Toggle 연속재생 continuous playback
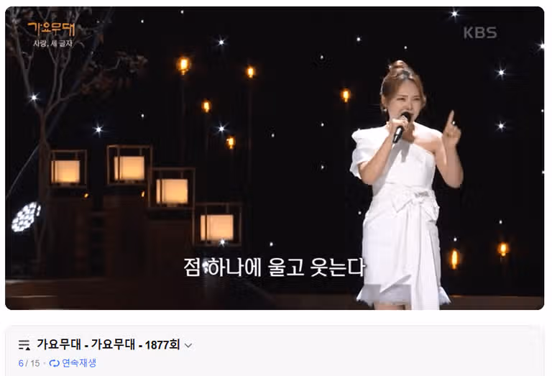Viewport: 552px width, 376px height. [x=73, y=363]
